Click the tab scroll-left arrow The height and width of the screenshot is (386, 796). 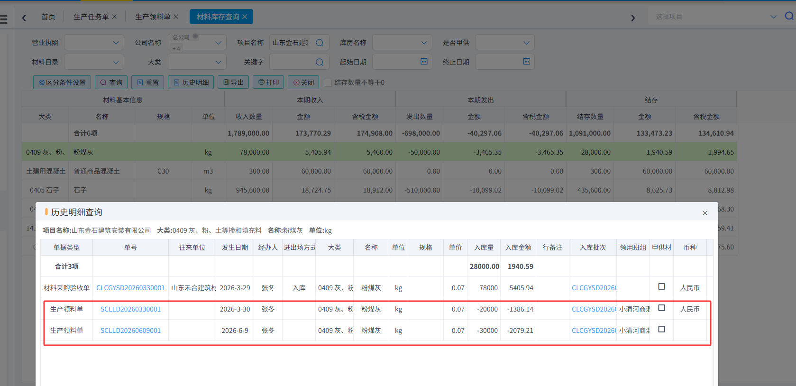pyautogui.click(x=24, y=18)
